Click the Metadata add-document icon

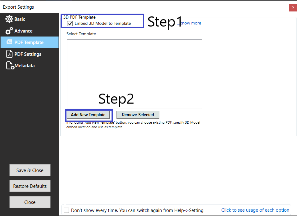pyautogui.click(x=9, y=65)
